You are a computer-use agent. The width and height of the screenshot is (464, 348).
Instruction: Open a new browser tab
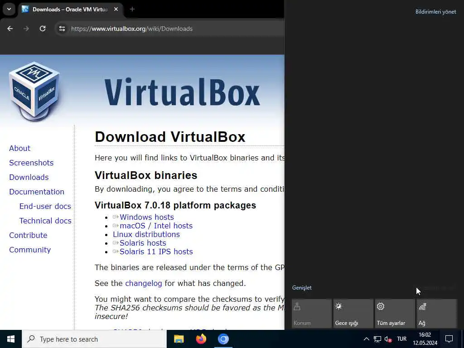132,9
